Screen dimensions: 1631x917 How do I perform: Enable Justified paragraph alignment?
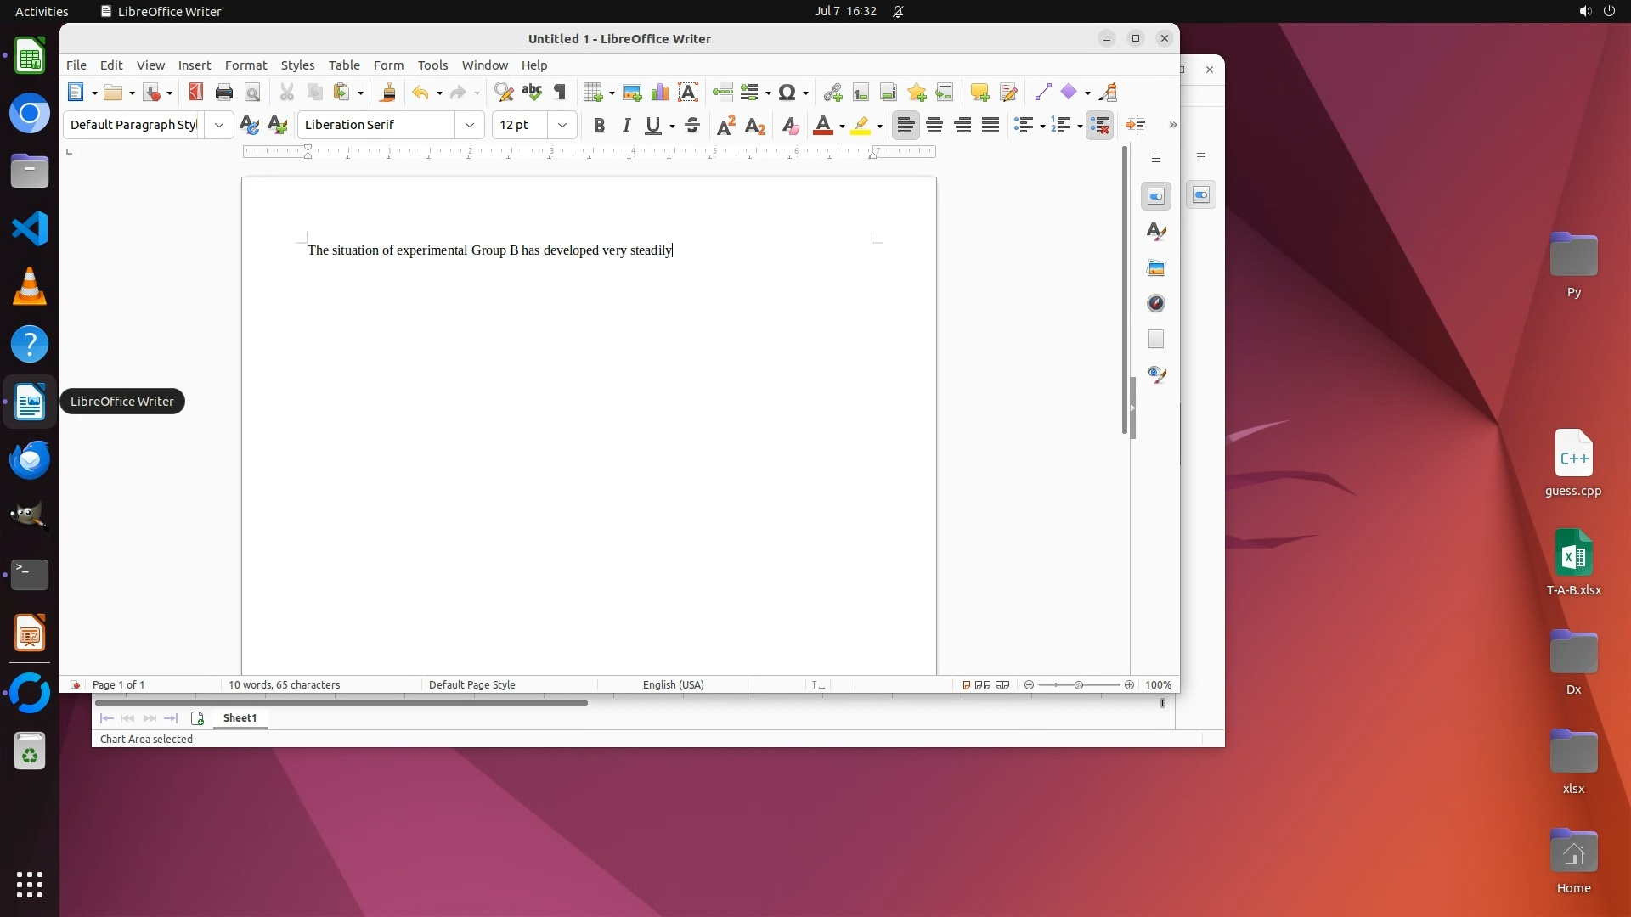pos(990,126)
